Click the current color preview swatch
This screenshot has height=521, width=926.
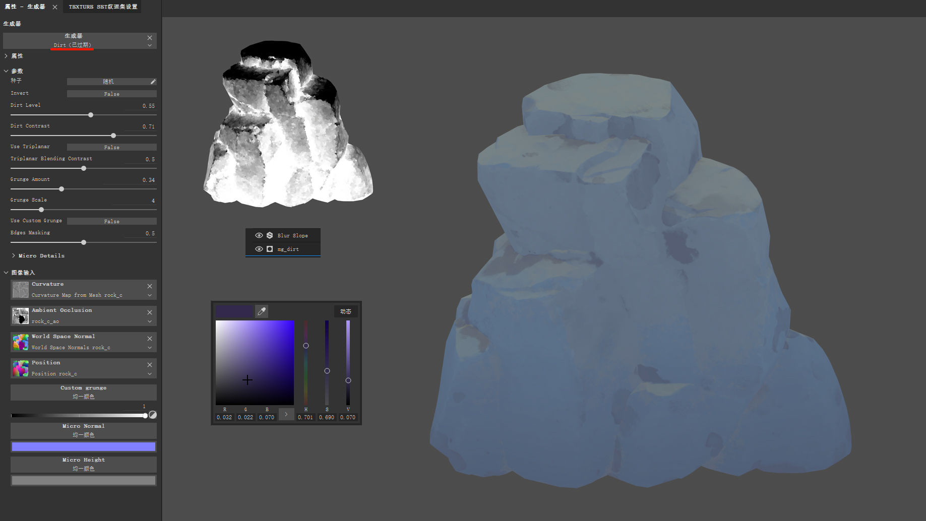(x=234, y=311)
